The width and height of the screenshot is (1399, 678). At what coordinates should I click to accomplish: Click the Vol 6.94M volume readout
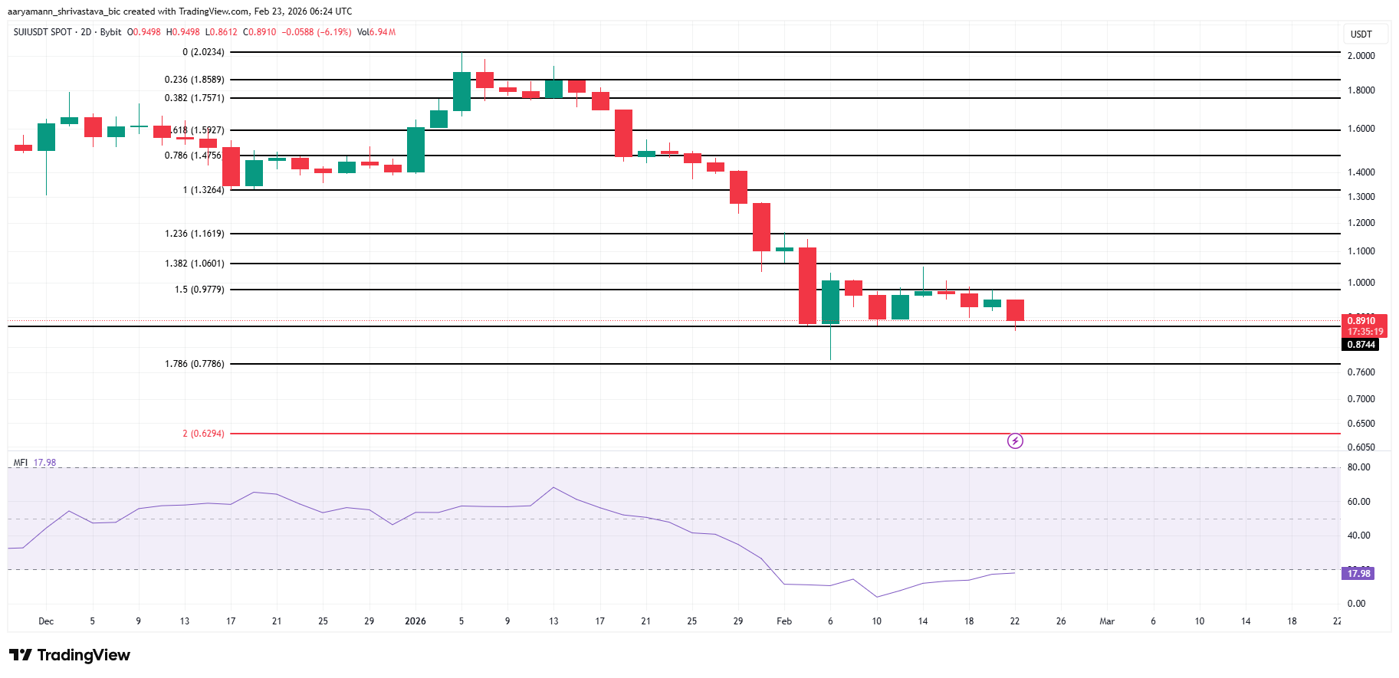click(x=376, y=32)
